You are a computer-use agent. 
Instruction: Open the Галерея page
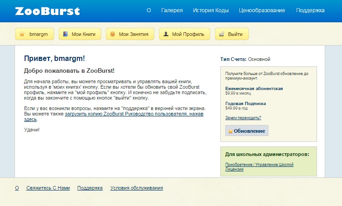click(x=172, y=10)
